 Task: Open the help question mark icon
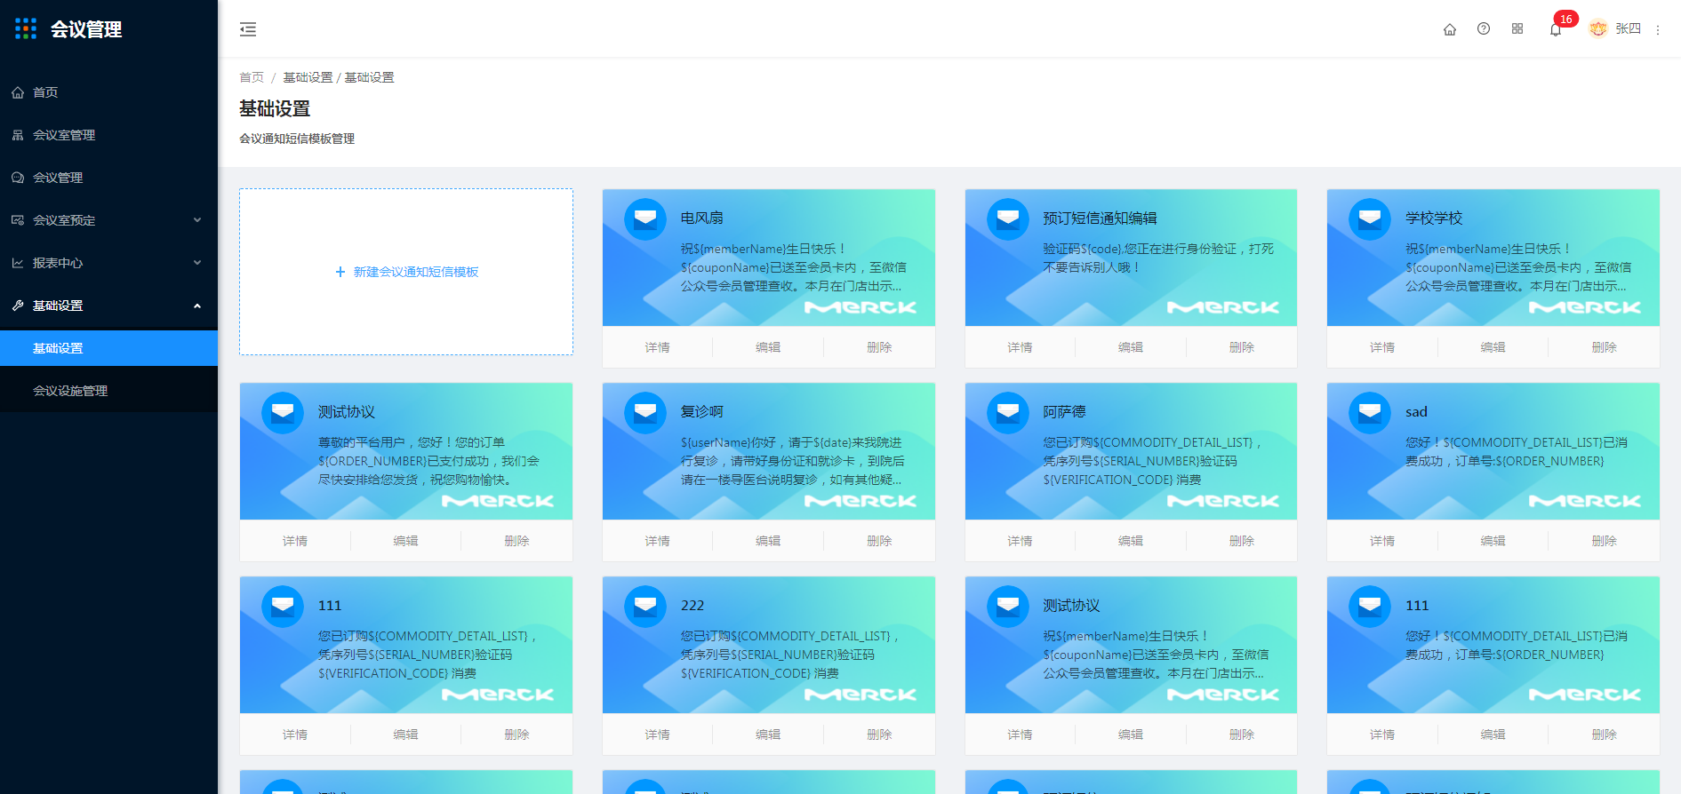click(x=1484, y=29)
